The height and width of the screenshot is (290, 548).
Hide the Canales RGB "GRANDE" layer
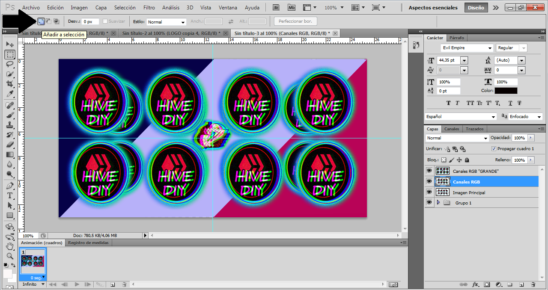pyautogui.click(x=429, y=171)
